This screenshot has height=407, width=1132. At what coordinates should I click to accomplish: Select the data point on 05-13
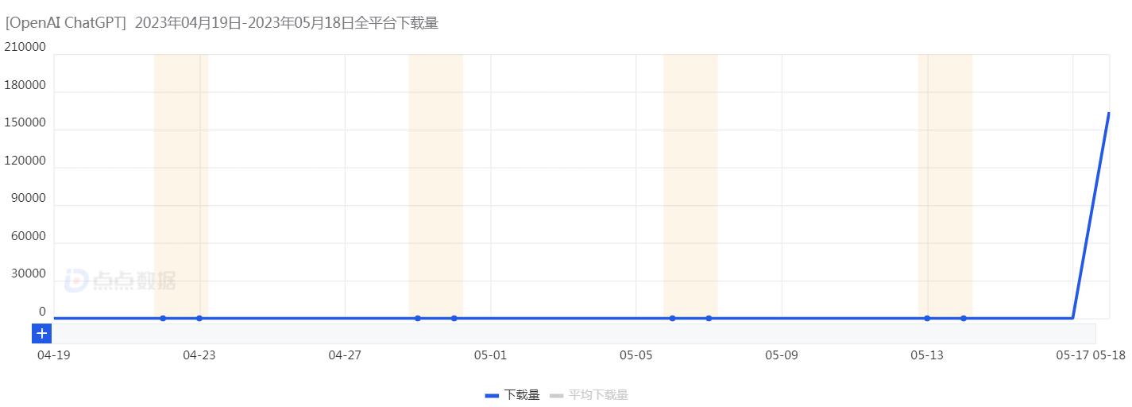927,319
